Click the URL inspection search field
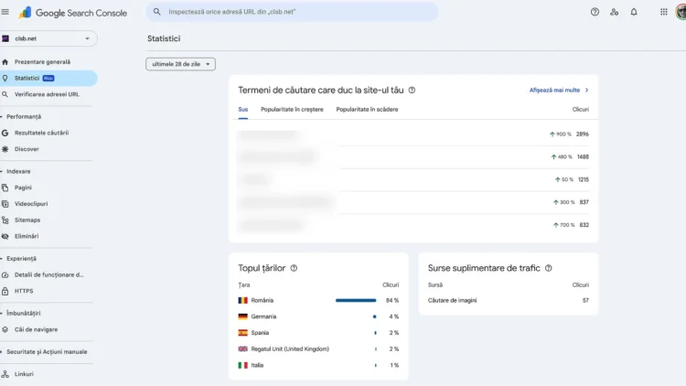 click(293, 12)
